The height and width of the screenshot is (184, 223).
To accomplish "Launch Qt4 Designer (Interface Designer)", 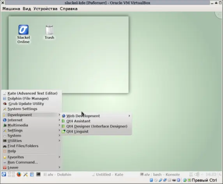I will click(96, 126).
